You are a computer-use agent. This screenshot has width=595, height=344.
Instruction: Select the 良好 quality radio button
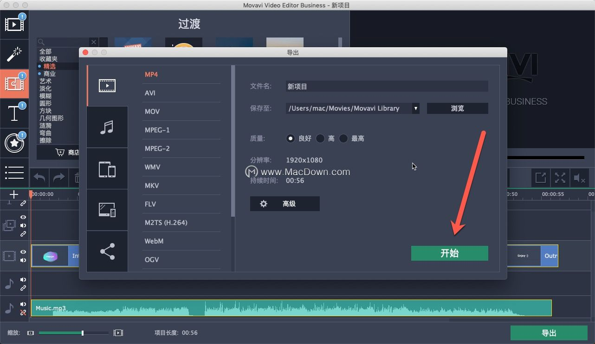(291, 138)
